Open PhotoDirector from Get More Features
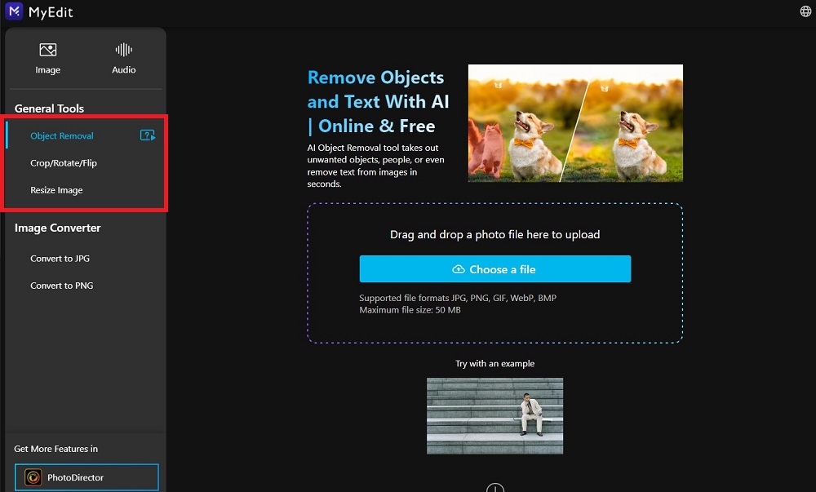This screenshot has height=492, width=816. point(86,476)
